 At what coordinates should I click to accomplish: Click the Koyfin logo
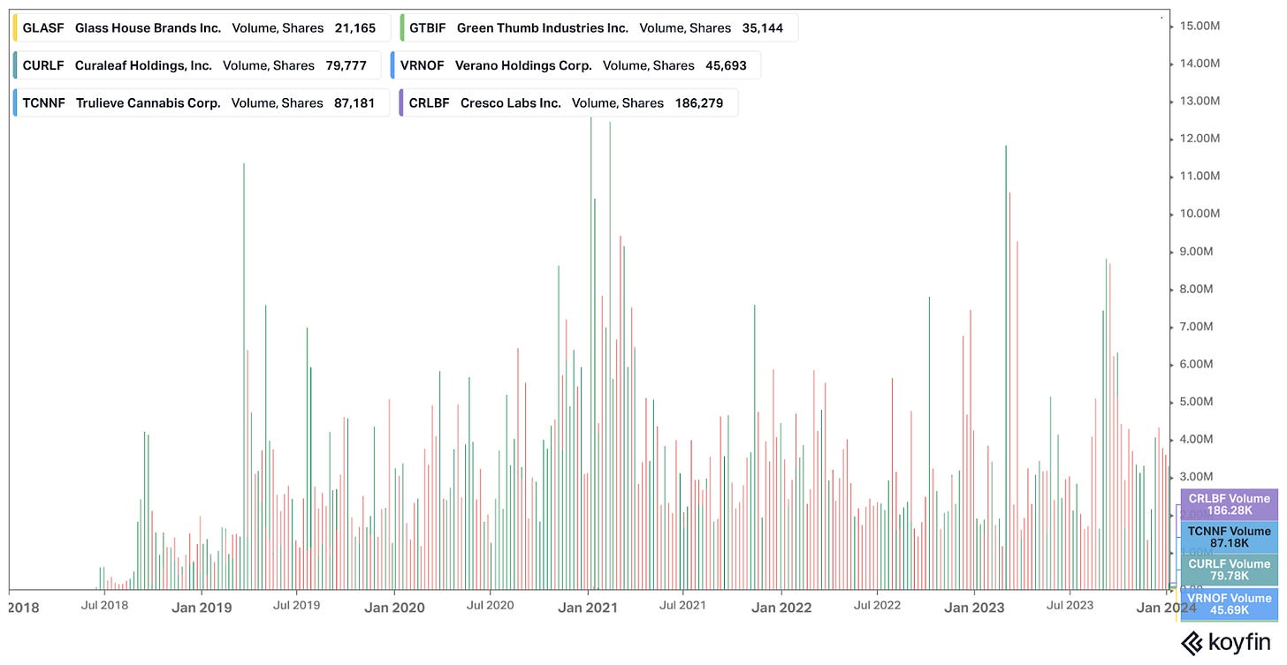tap(1227, 642)
